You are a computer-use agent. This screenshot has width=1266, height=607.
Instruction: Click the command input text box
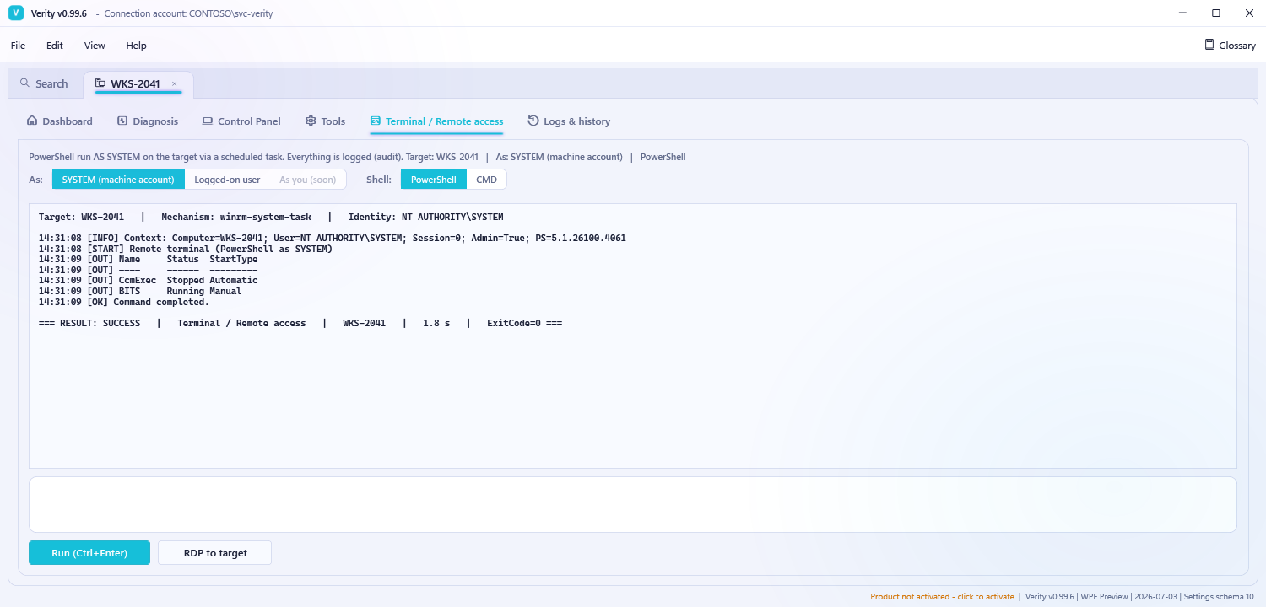[x=633, y=504]
